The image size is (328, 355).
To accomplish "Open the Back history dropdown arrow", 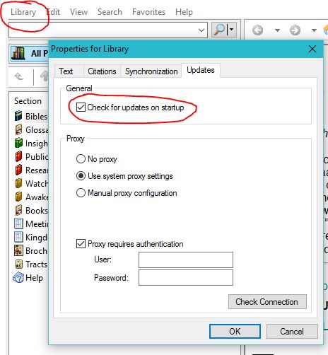I will (x=277, y=30).
